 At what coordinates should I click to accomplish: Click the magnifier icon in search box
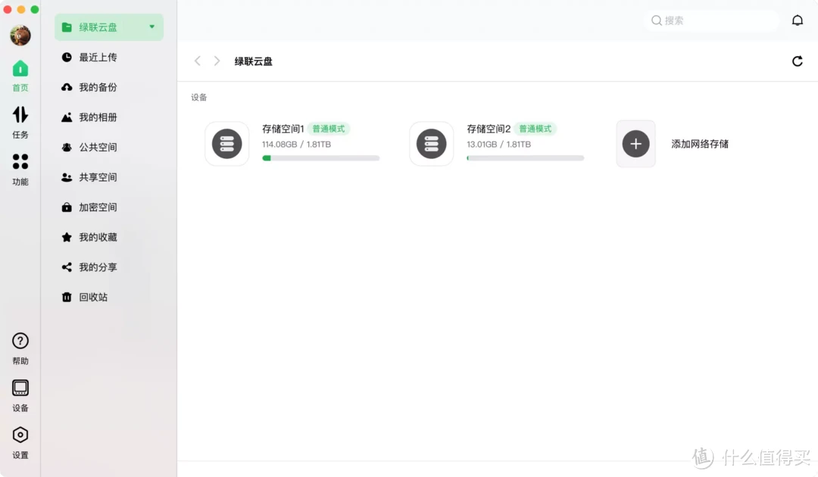(656, 20)
